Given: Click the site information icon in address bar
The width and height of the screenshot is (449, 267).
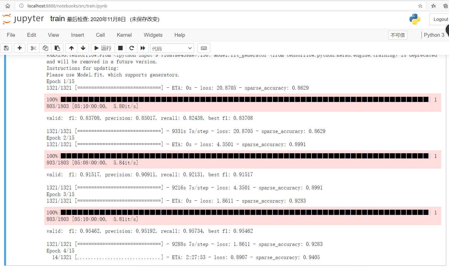Looking at the screenshot, I should 21,6.
